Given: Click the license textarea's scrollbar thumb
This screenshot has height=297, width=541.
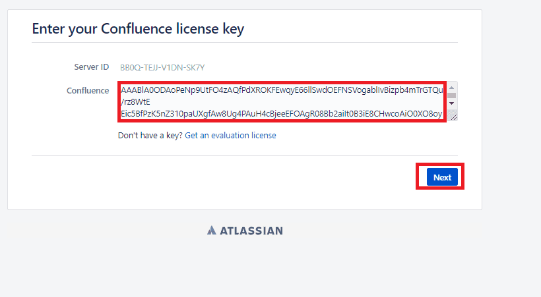Looking at the screenshot, I should [x=452, y=95].
